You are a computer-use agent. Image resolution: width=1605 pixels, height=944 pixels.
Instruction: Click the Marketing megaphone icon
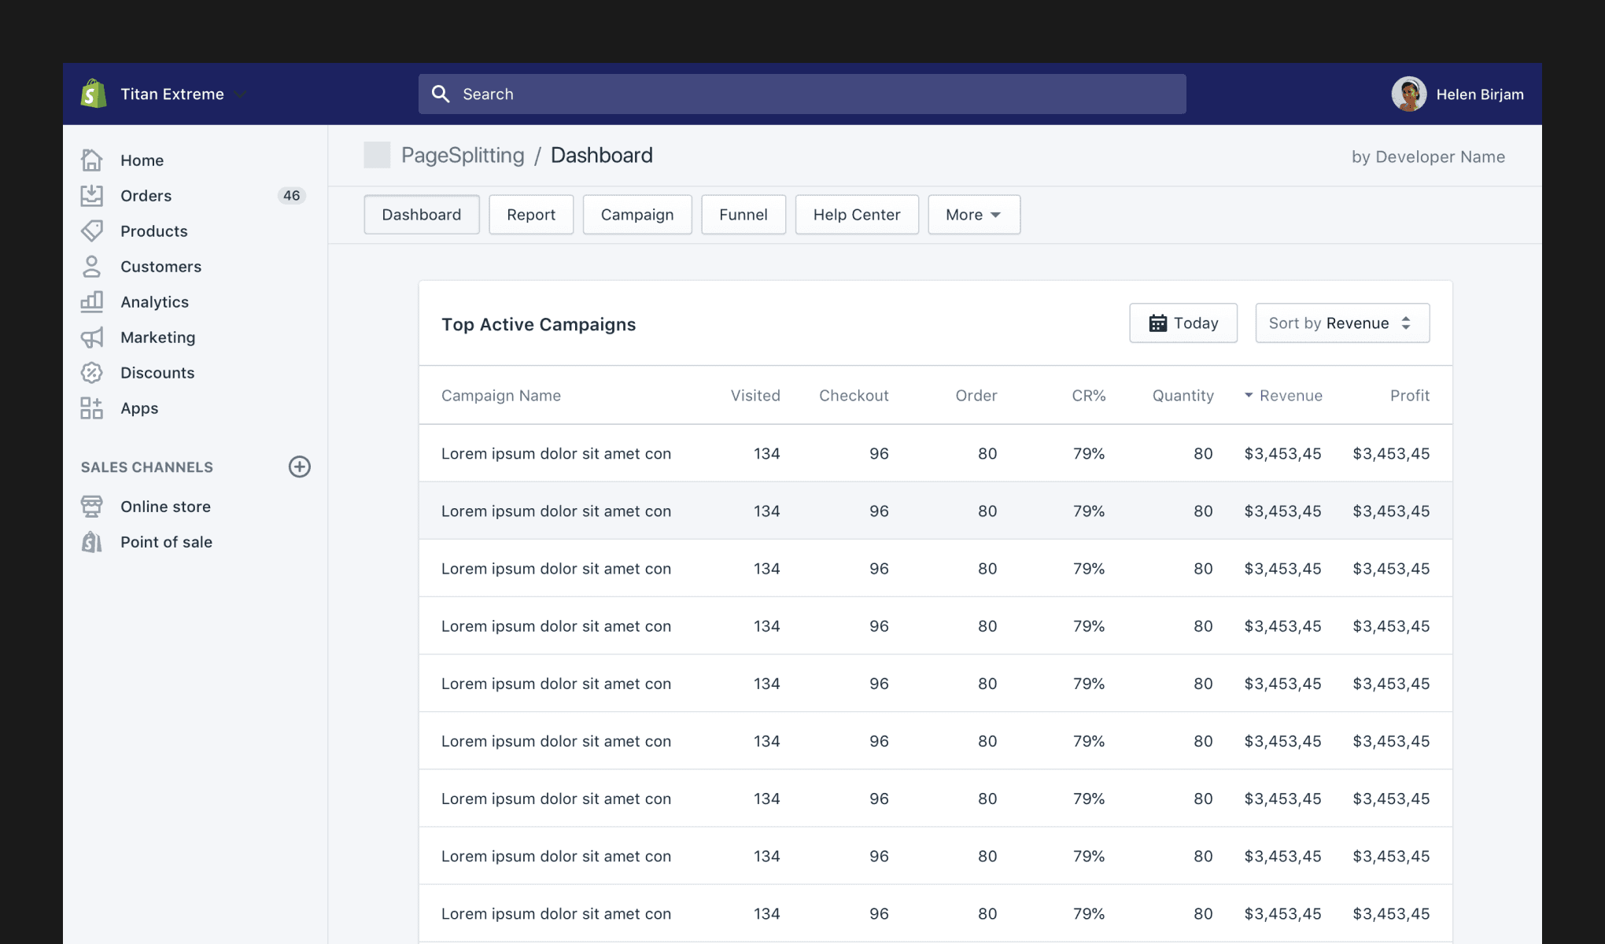92,337
